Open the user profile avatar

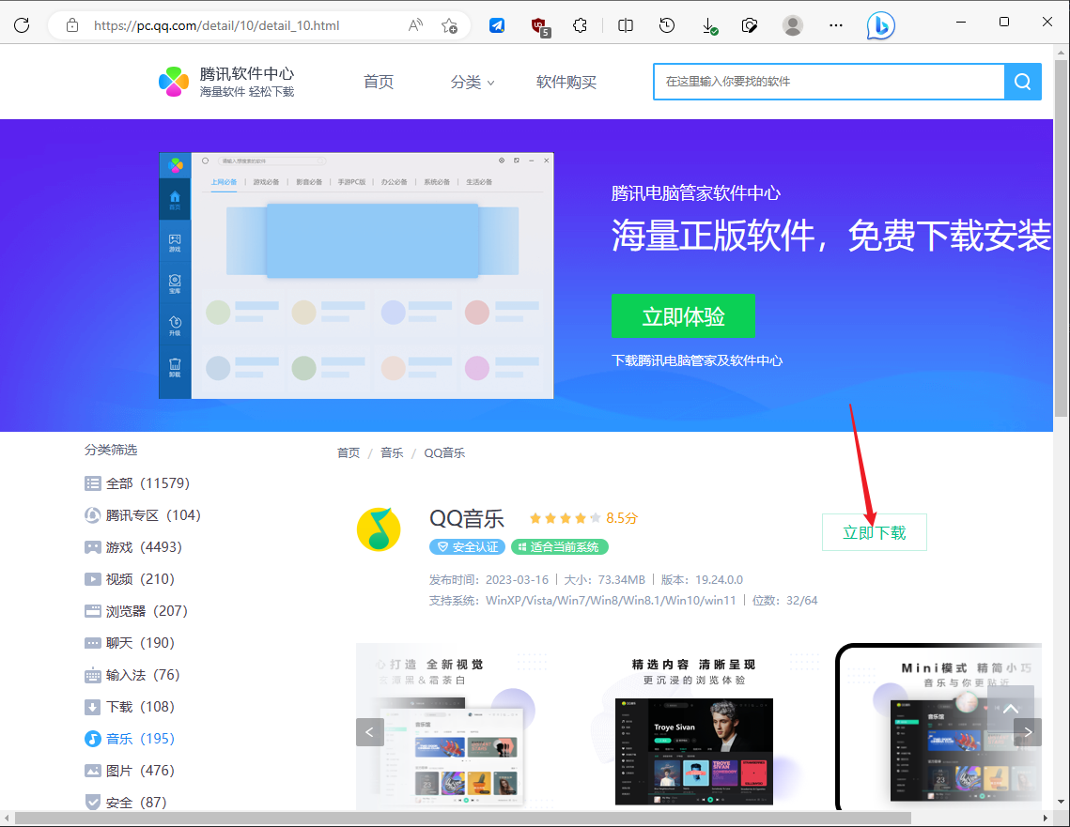[x=792, y=25]
